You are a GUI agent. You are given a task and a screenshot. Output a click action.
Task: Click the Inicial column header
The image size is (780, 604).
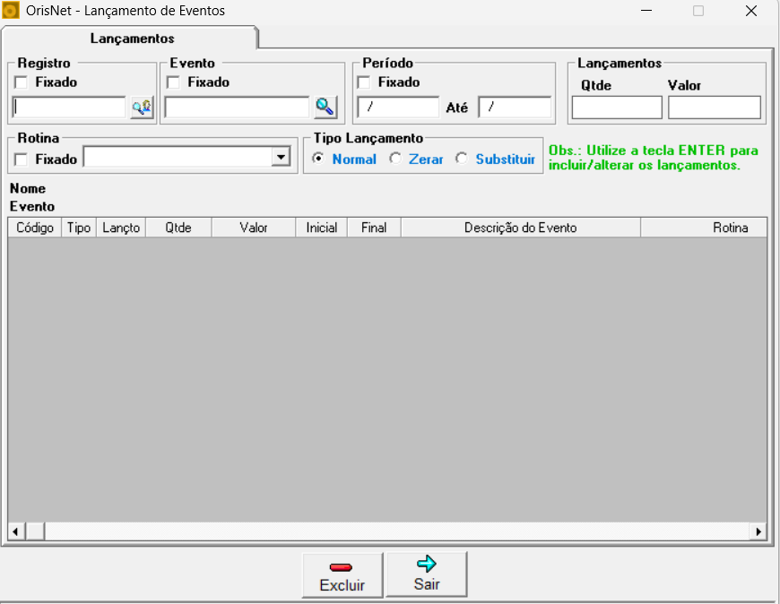click(x=321, y=228)
